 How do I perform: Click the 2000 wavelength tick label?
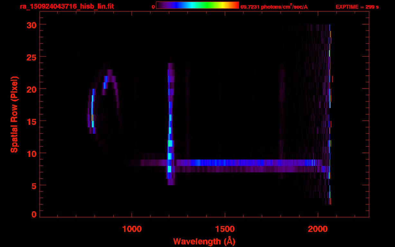tap(317, 229)
